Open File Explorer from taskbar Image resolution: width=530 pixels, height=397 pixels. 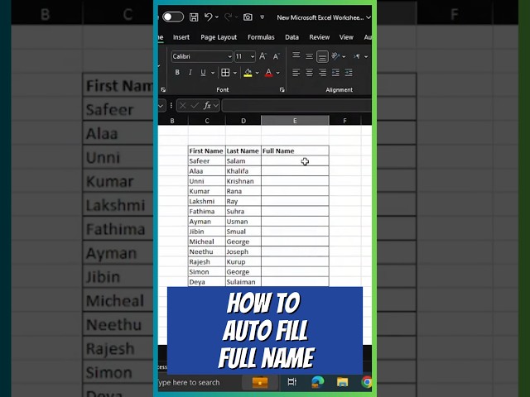[x=342, y=382]
